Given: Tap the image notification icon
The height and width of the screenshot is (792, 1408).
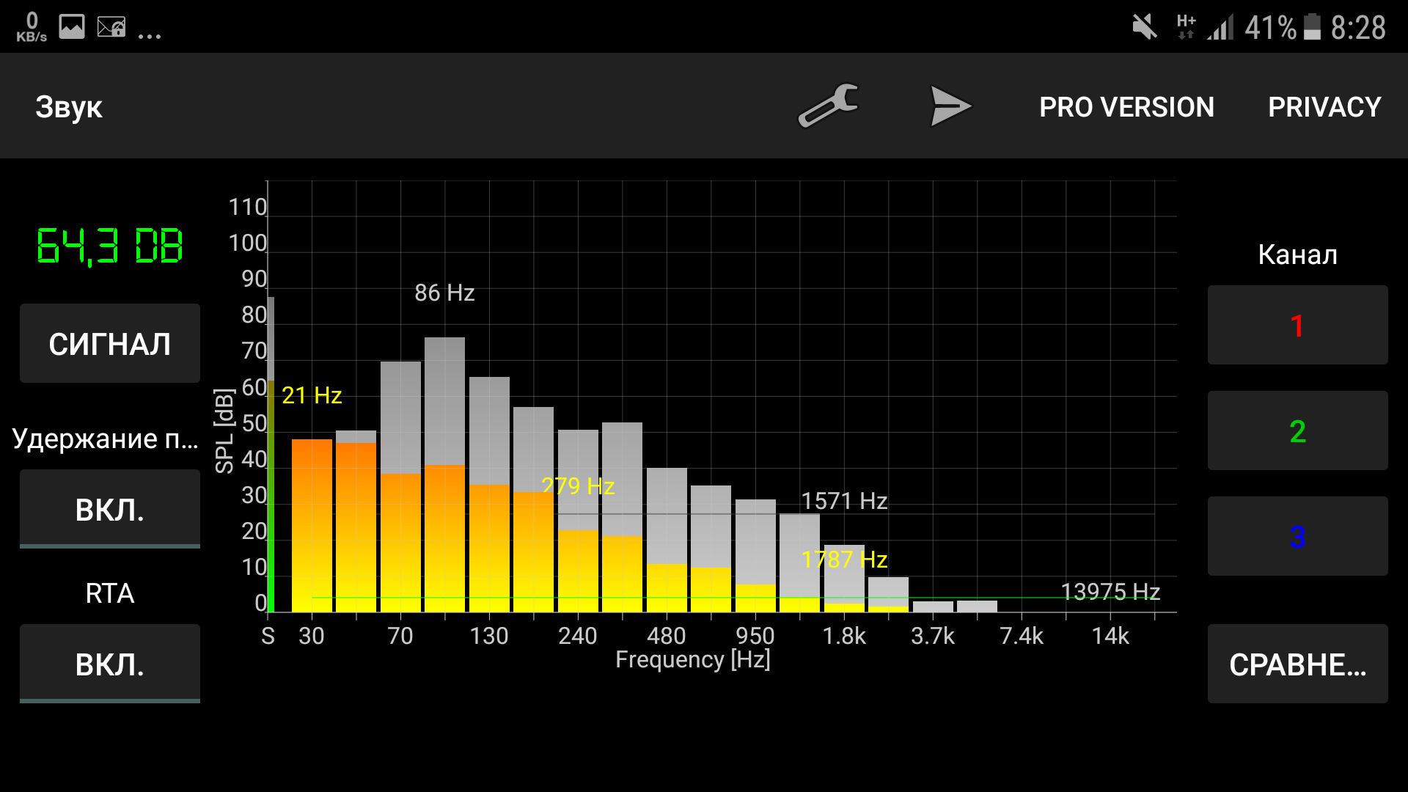Looking at the screenshot, I should pos(72,28).
